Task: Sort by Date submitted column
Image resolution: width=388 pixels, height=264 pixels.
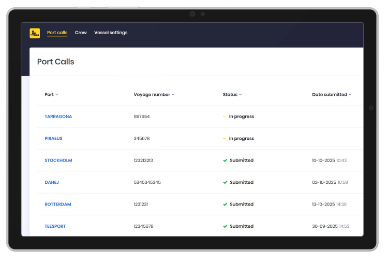Action: point(350,95)
